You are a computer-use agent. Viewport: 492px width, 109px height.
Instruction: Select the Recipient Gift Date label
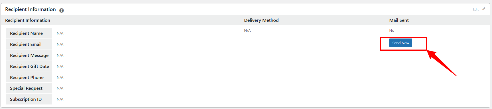click(x=29, y=66)
